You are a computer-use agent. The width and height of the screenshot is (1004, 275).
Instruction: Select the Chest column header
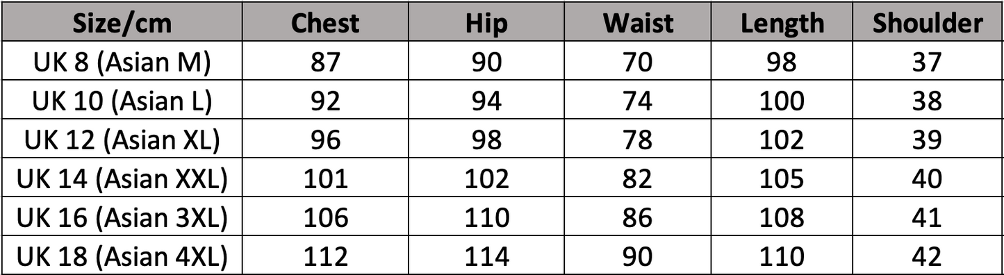point(325,22)
